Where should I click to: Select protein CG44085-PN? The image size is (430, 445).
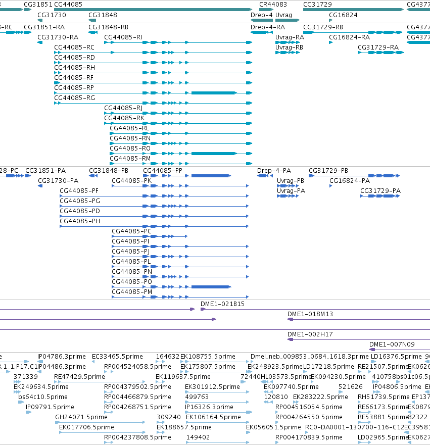click(x=132, y=272)
